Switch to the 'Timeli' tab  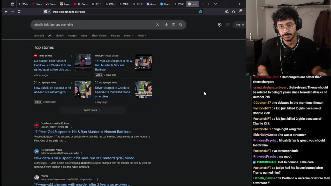pos(165,4)
